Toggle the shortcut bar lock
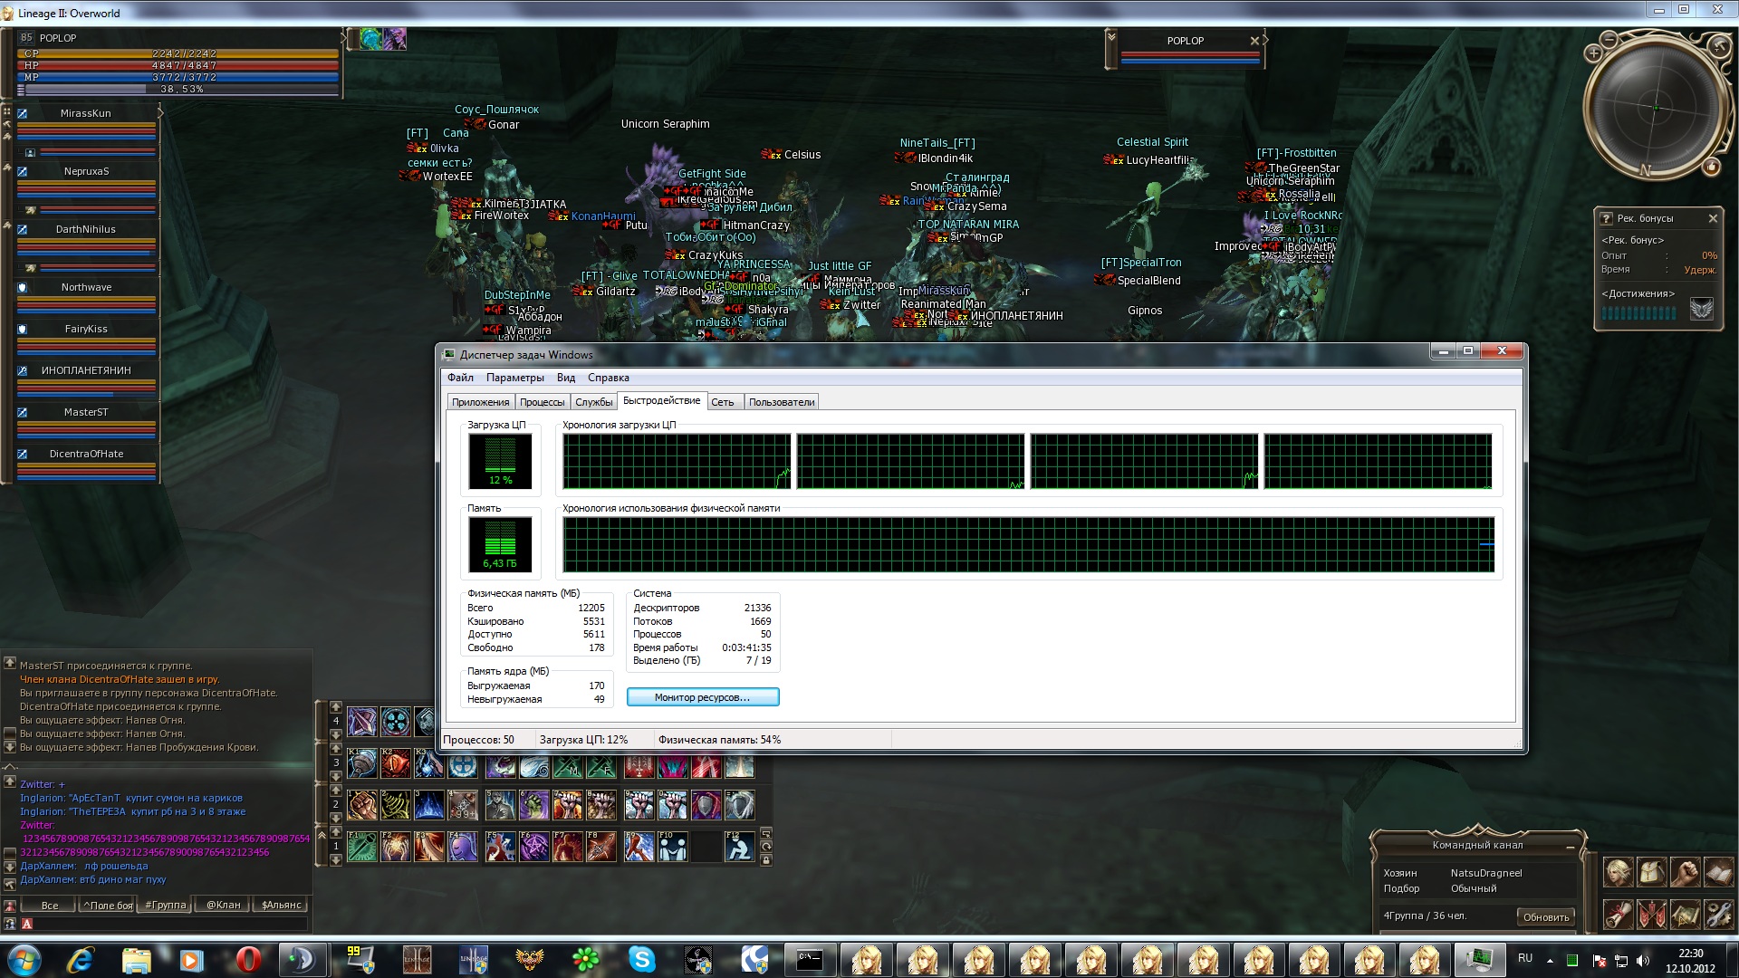 (766, 860)
